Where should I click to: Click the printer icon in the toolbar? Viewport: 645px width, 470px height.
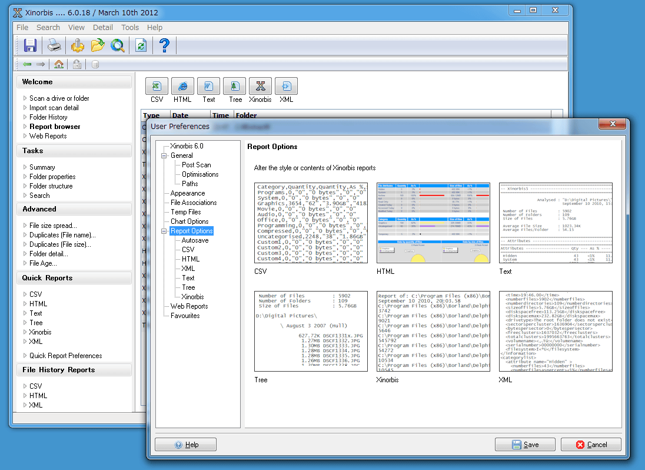click(54, 45)
